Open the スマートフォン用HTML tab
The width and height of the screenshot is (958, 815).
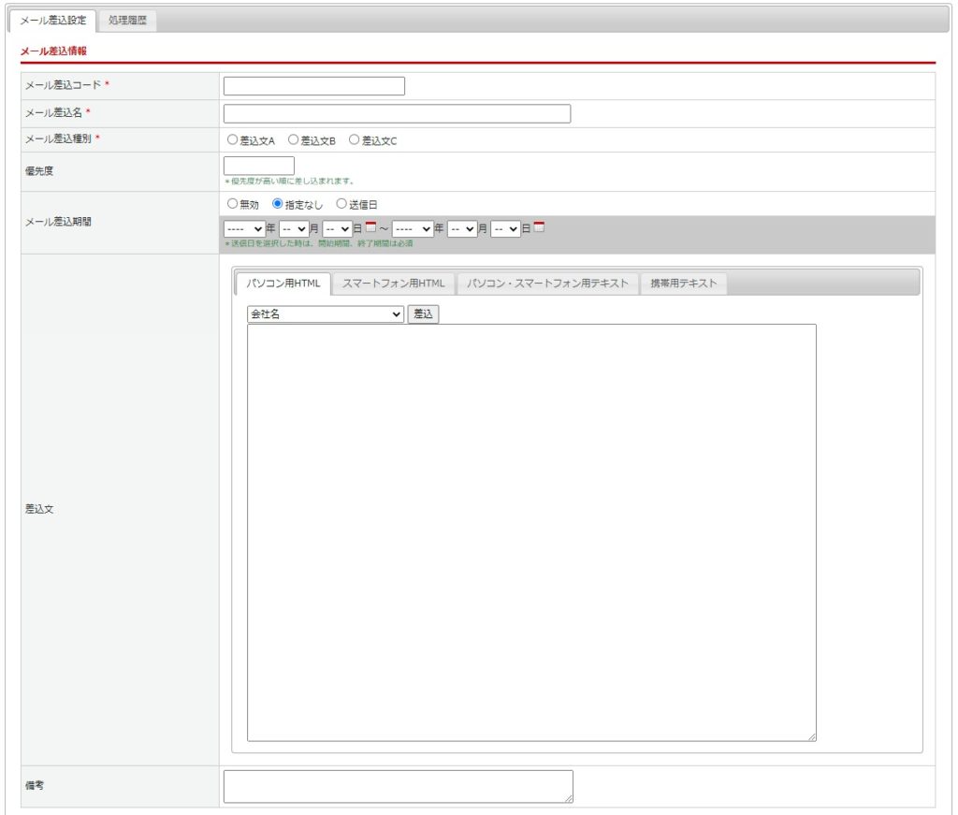click(x=394, y=284)
